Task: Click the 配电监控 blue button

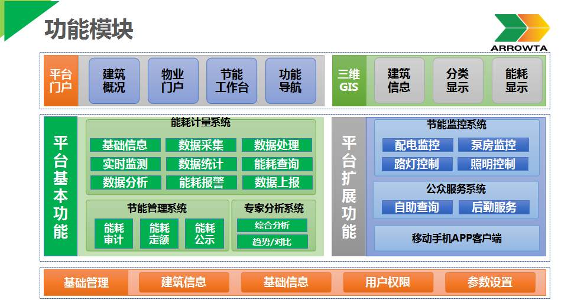Action: point(417,145)
